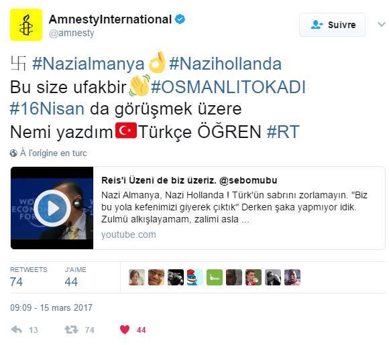This screenshot has height=345, width=389.
Task: Expand the tweet options chevron
Action: point(381,24)
